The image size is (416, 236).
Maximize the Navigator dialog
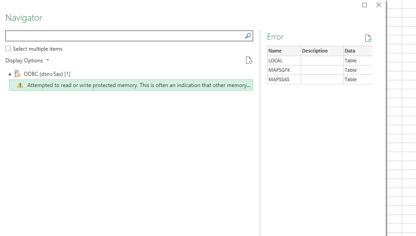[364, 5]
